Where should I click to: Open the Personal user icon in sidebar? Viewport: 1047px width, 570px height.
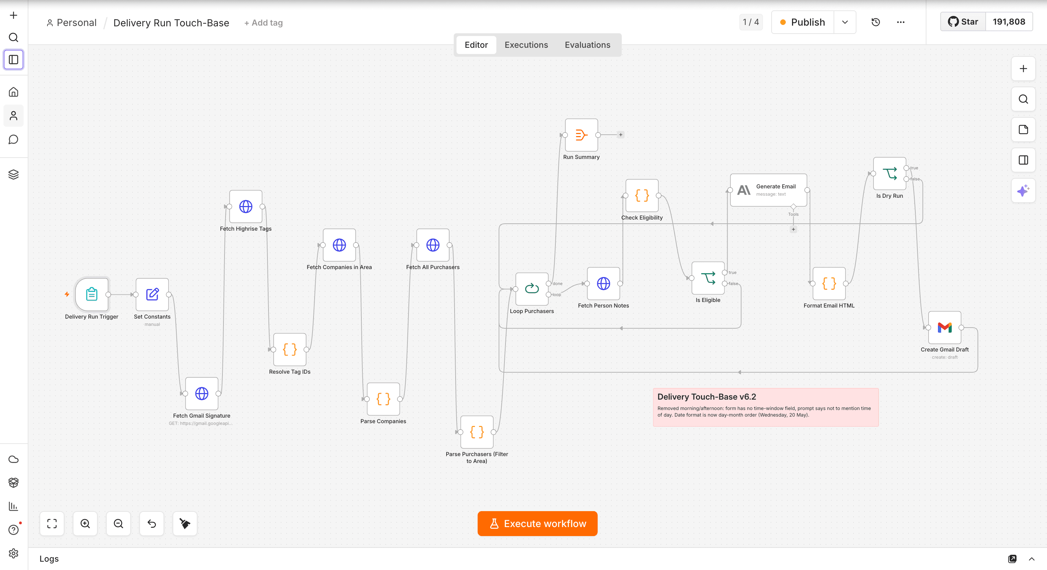point(14,116)
